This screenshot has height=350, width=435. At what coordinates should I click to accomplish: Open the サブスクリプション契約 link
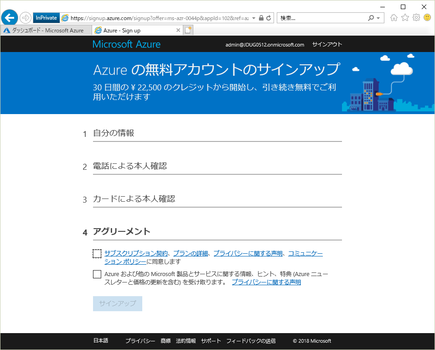pos(136,253)
